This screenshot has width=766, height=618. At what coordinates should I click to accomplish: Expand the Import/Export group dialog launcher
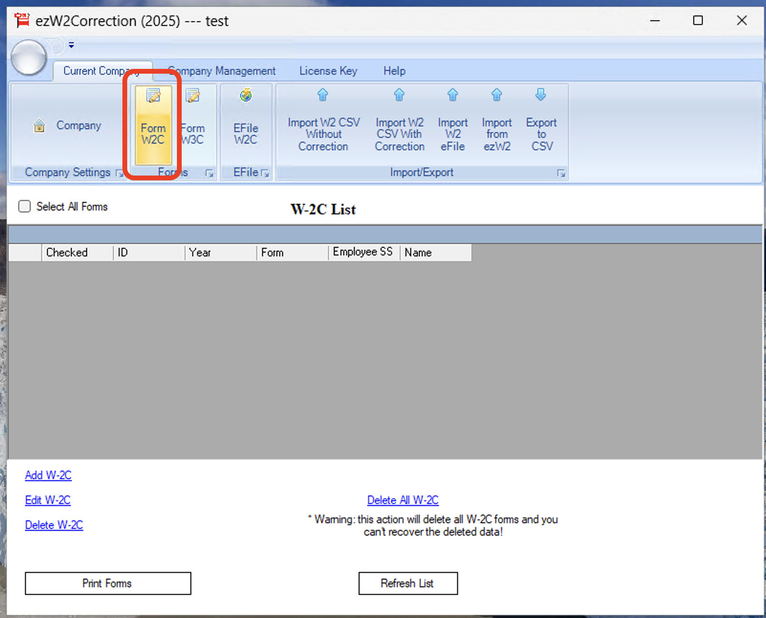[561, 173]
